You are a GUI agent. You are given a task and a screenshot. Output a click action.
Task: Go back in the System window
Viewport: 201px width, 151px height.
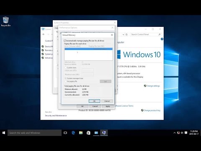coord(44,34)
